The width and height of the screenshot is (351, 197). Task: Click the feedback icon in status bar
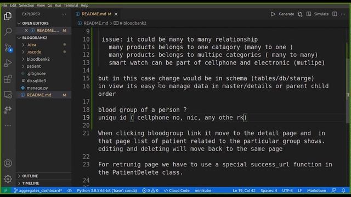click(333, 190)
